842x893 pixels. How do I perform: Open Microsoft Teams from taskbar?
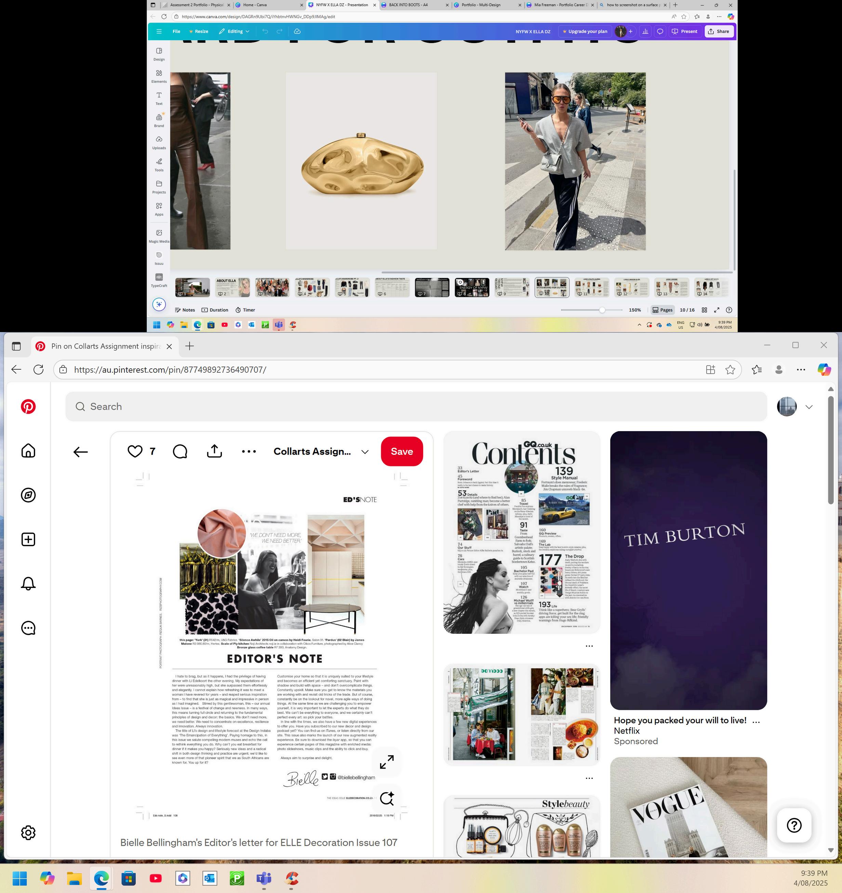pos(264,878)
